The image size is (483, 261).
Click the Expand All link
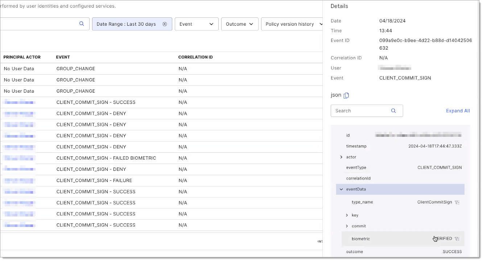click(458, 111)
